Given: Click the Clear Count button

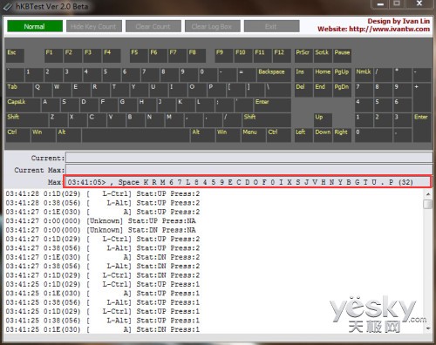Looking at the screenshot, I should point(153,26).
